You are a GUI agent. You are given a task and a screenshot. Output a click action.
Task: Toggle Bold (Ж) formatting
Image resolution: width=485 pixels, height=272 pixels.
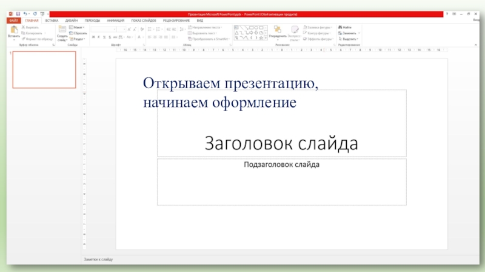click(x=93, y=37)
